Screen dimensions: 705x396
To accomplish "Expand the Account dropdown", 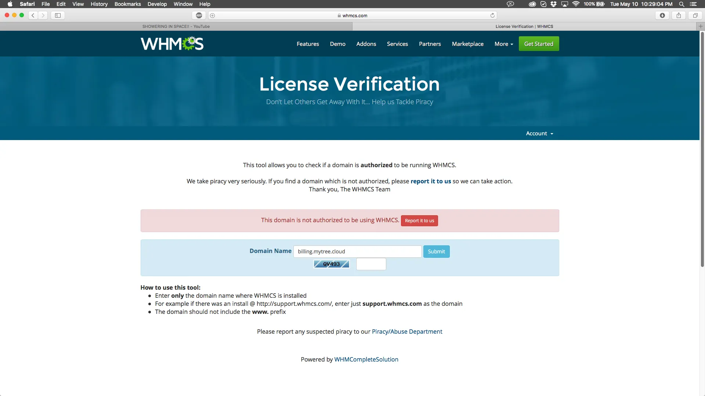I will click(539, 133).
